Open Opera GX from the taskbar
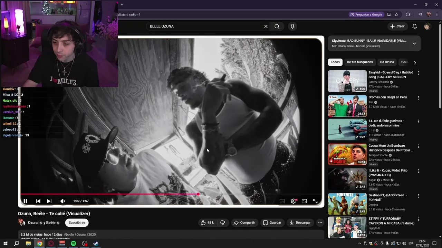The width and height of the screenshot is (442, 248). 51,244
